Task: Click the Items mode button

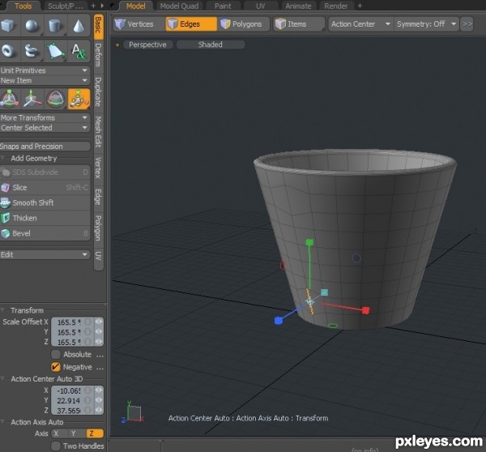Action: pos(299,23)
